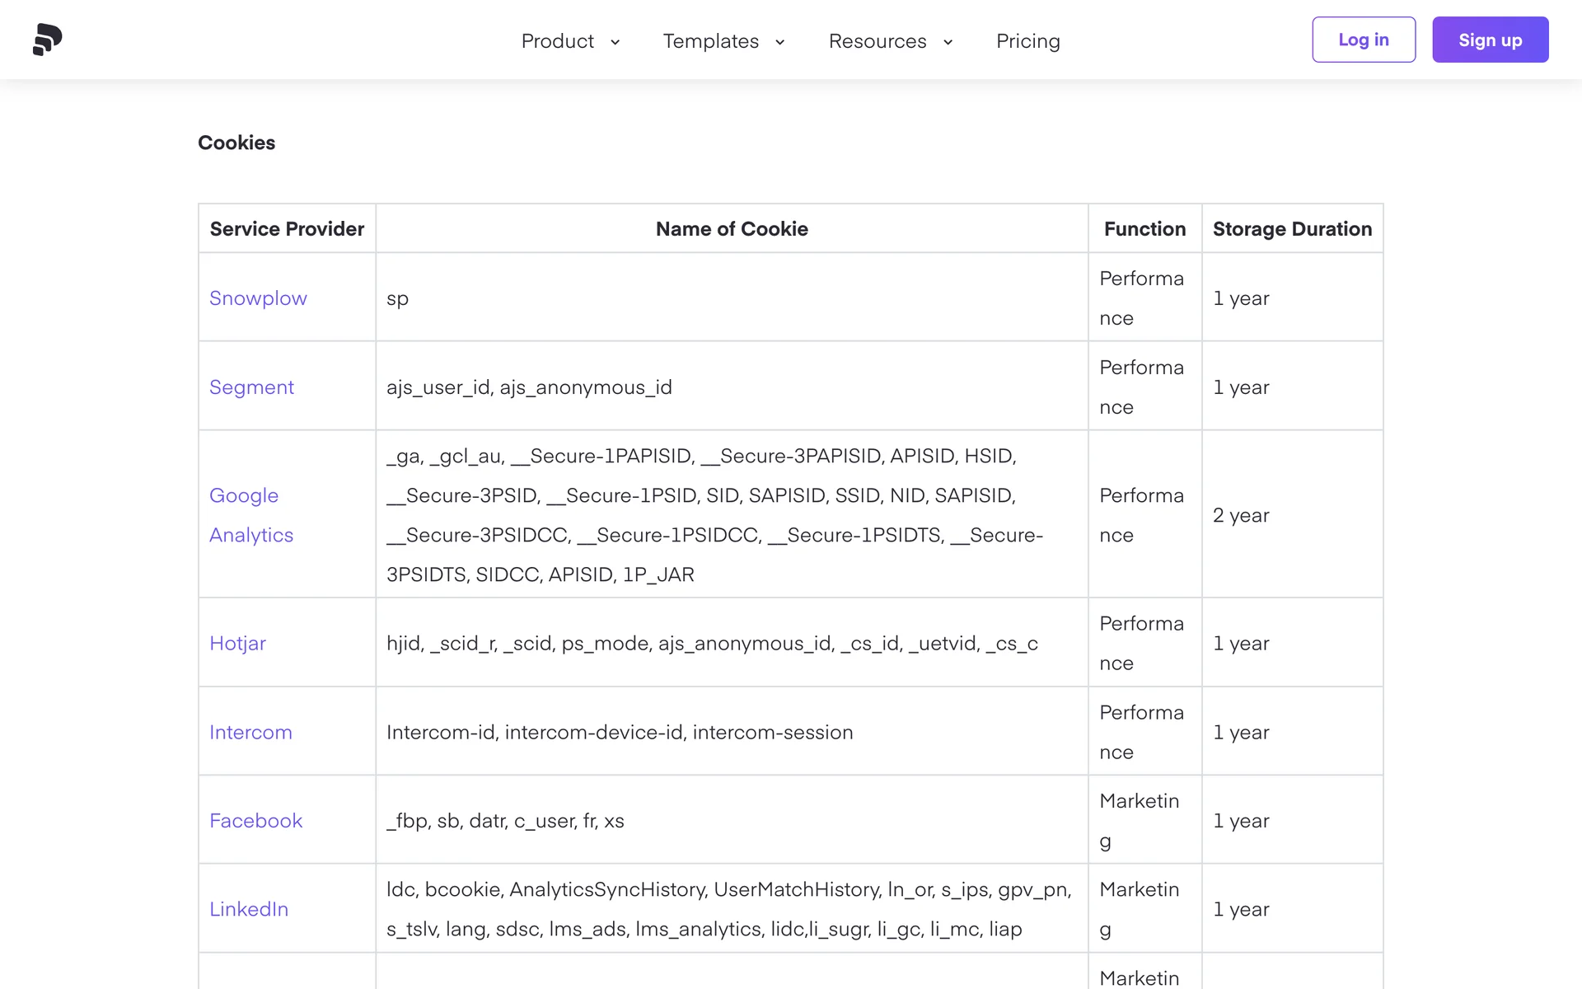Open the LinkedIn provider link
The width and height of the screenshot is (1582, 989).
point(249,909)
